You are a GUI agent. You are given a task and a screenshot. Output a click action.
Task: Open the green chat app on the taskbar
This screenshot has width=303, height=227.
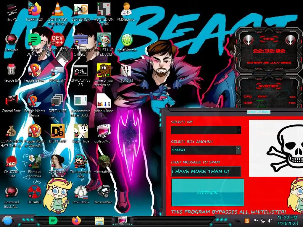pos(53,220)
